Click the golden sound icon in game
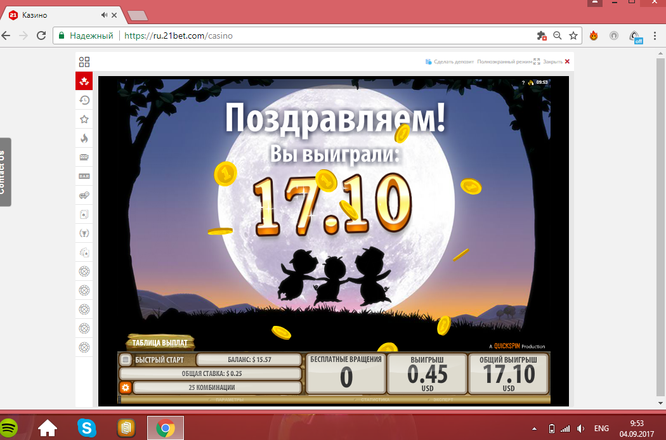 pyautogui.click(x=531, y=82)
